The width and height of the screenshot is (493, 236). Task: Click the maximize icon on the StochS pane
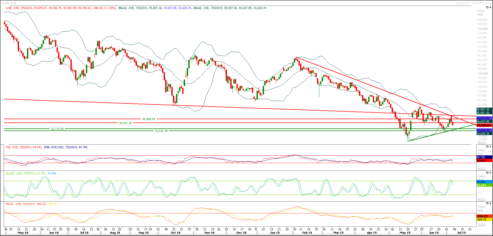pos(487,173)
